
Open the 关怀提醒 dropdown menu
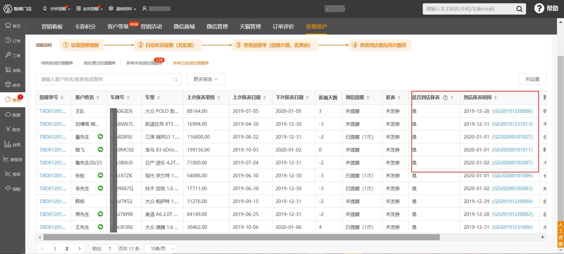(57, 9)
